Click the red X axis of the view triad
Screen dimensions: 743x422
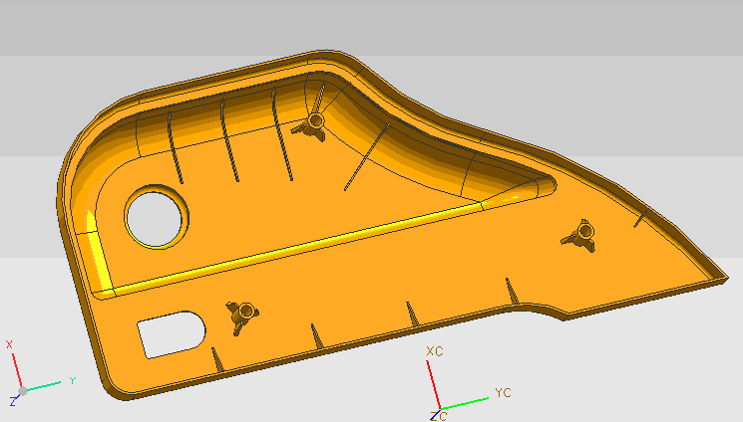[17, 370]
